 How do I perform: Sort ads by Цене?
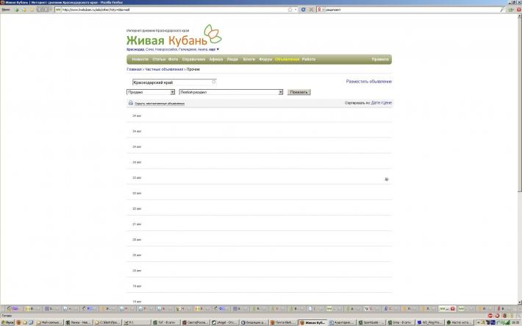point(387,103)
